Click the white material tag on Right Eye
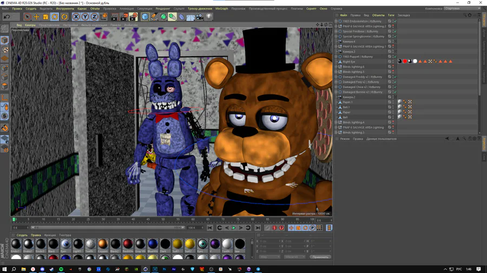This screenshot has width=487, height=273. coord(415,62)
